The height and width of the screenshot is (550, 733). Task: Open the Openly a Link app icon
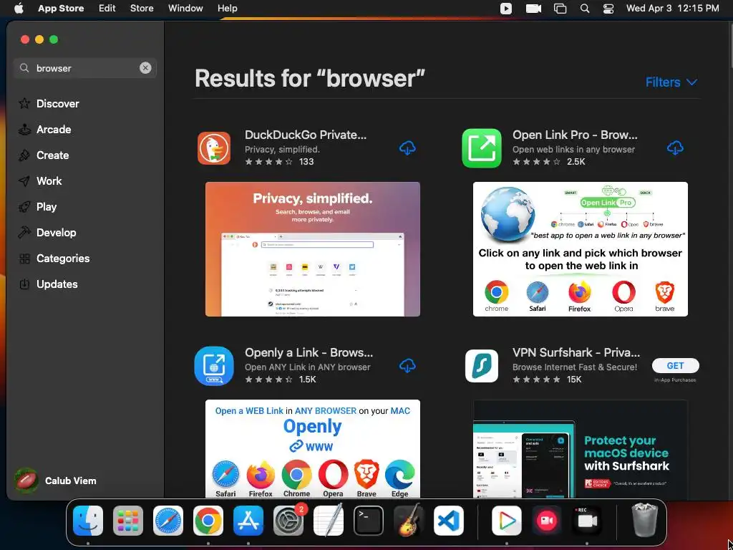pos(213,366)
